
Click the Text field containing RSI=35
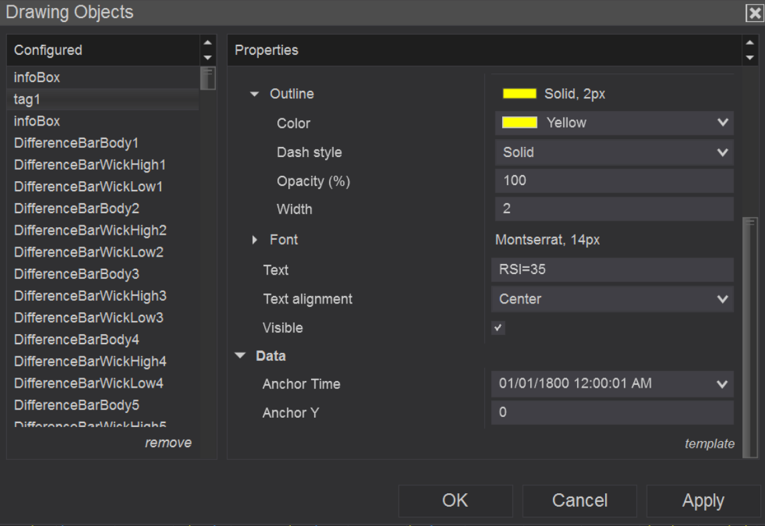coord(612,270)
